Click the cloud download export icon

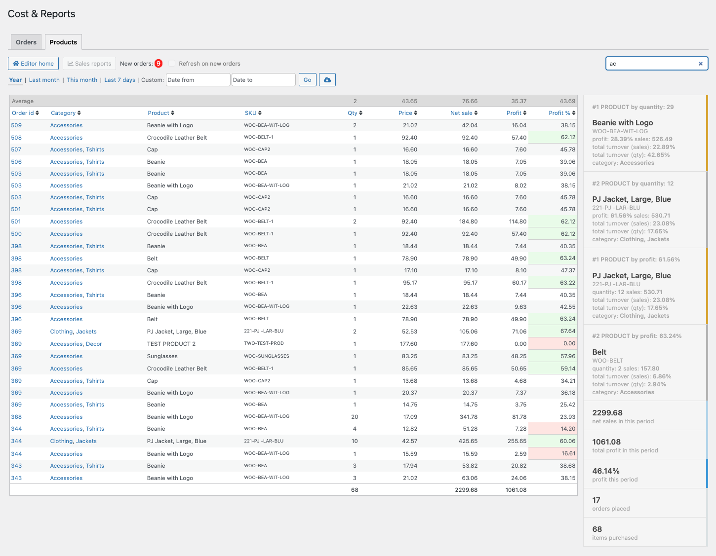tap(327, 80)
